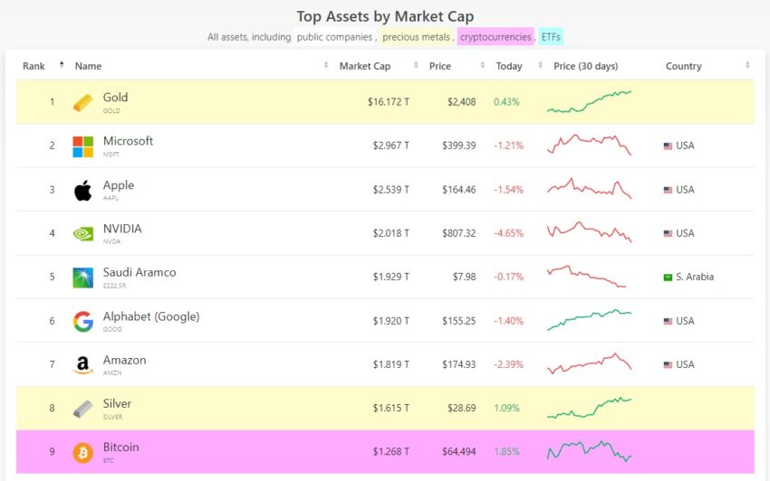Image resolution: width=770 pixels, height=481 pixels.
Task: Click the Gold bar icon
Action: click(83, 103)
